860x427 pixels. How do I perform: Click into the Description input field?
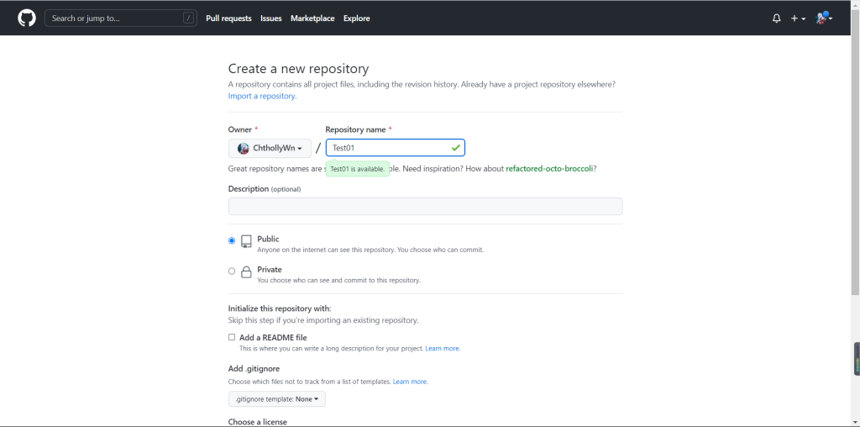(425, 206)
